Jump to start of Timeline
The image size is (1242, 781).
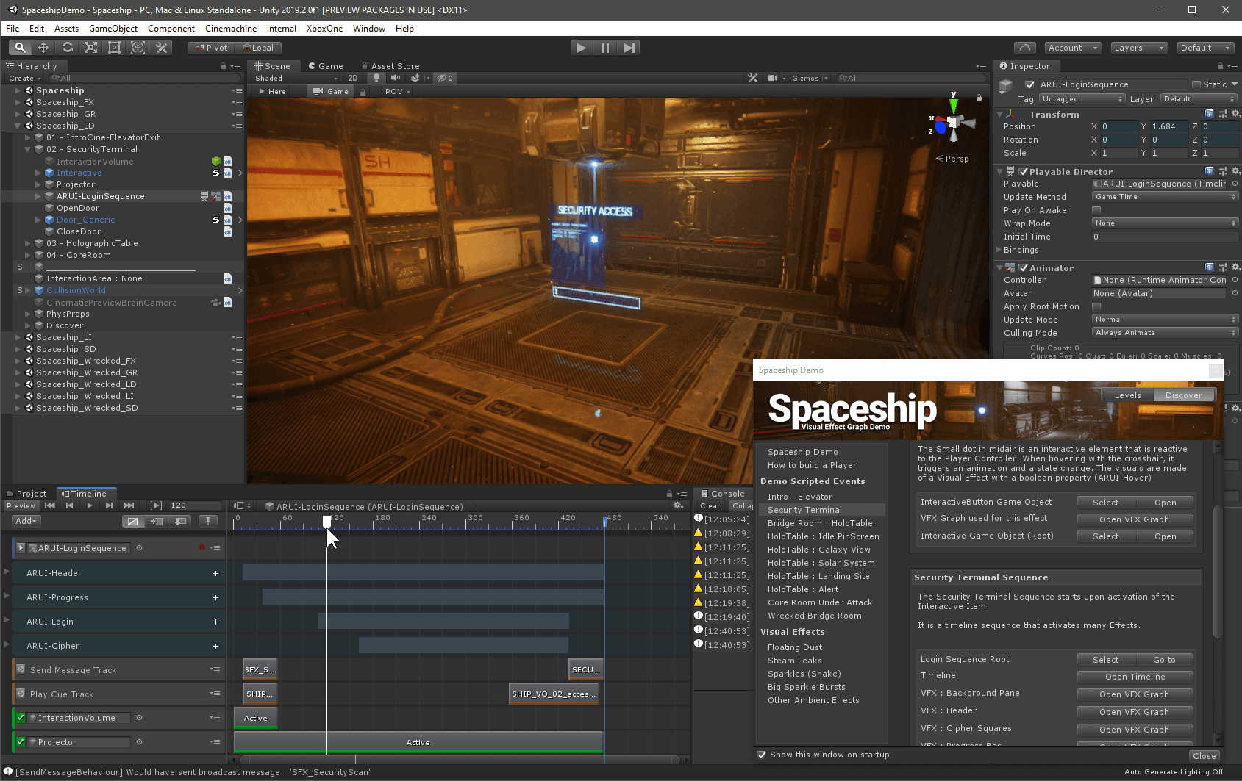50,505
